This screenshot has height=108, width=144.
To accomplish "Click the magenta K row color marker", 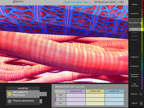I will [x=55, y=100].
